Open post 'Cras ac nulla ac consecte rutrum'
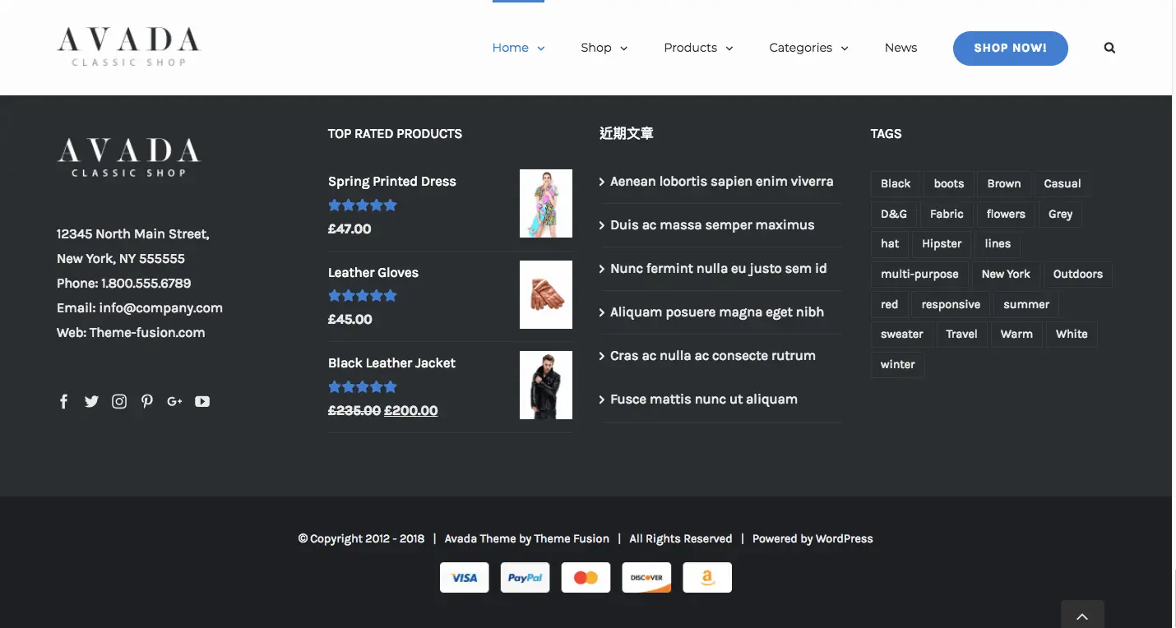 point(713,356)
